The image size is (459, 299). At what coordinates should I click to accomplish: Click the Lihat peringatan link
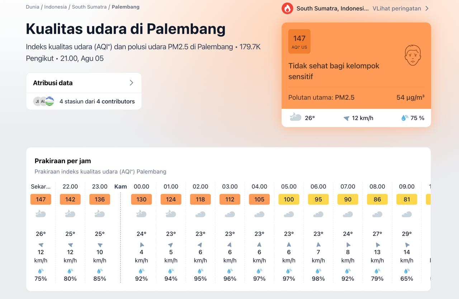pyautogui.click(x=397, y=8)
